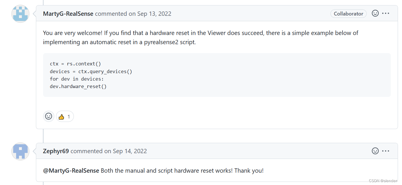Toggle the thumbs up reaction with count 1
402x185 pixels.
pyautogui.click(x=65, y=116)
